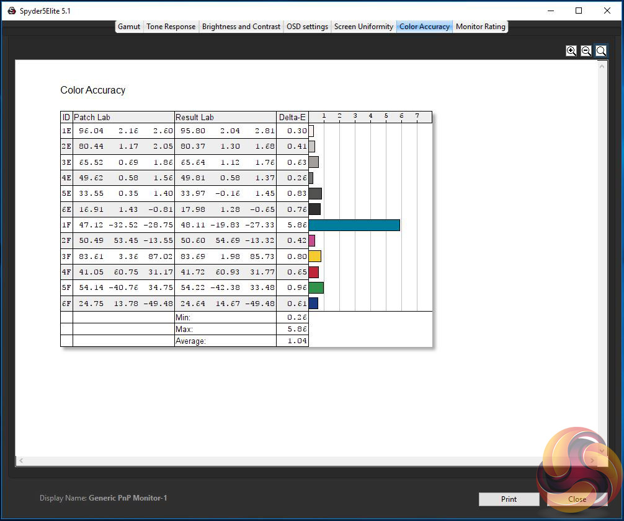This screenshot has width=624, height=521.
Task: Switch to the Tone Response tab
Action: coord(171,27)
